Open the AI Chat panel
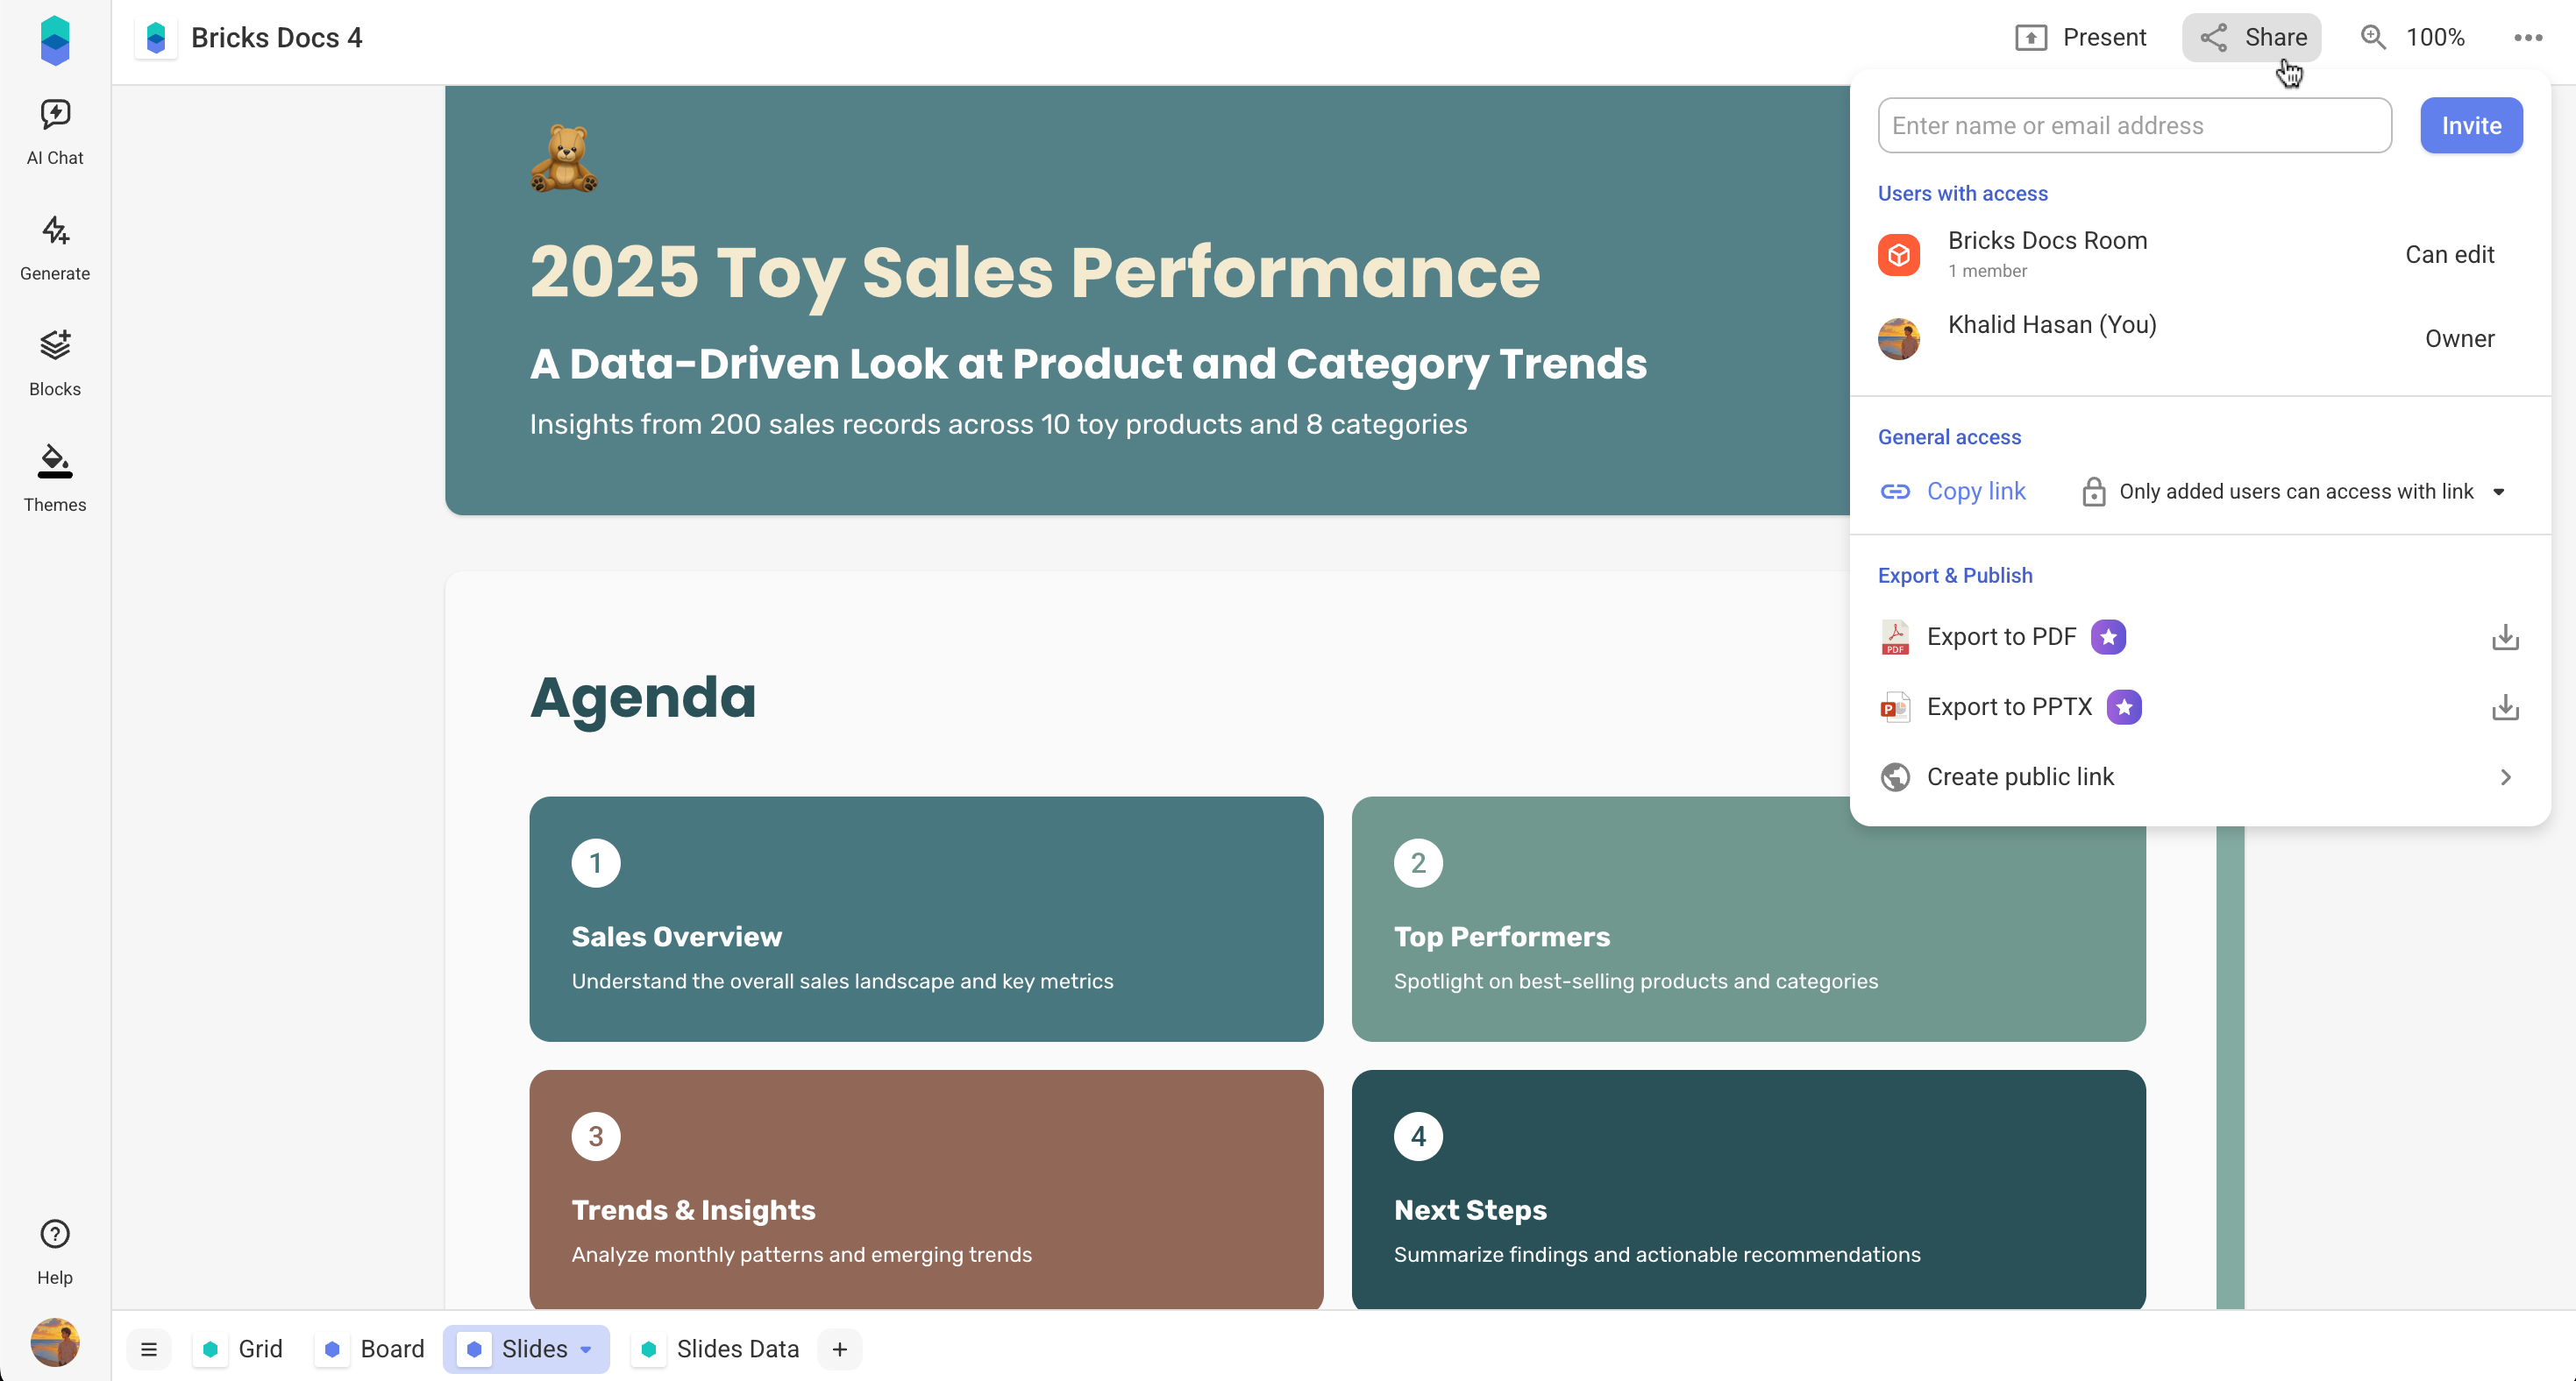This screenshot has width=2576, height=1381. point(55,131)
